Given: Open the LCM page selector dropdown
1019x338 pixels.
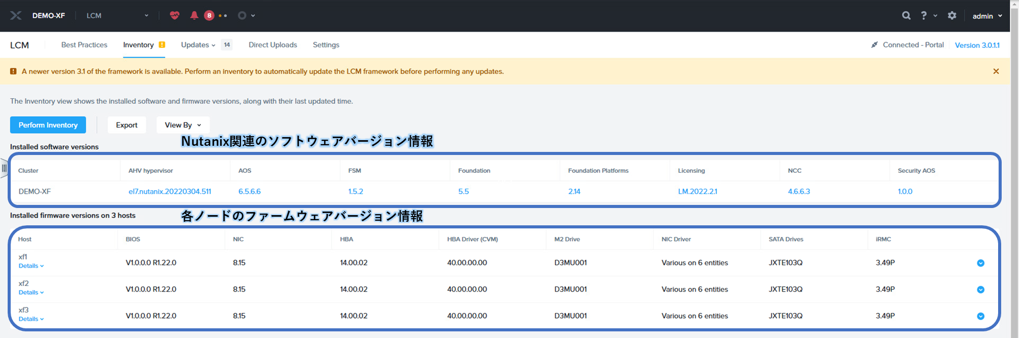Looking at the screenshot, I should pyautogui.click(x=118, y=15).
